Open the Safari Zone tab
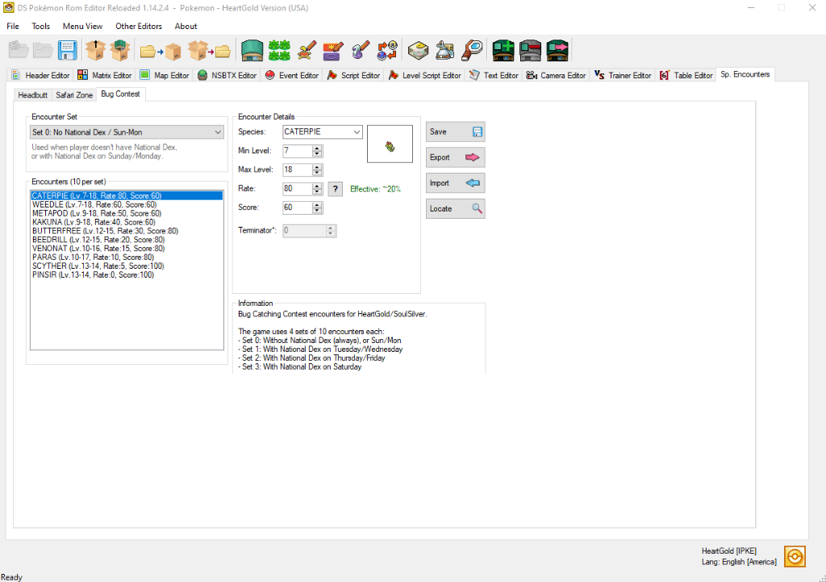 pos(73,94)
